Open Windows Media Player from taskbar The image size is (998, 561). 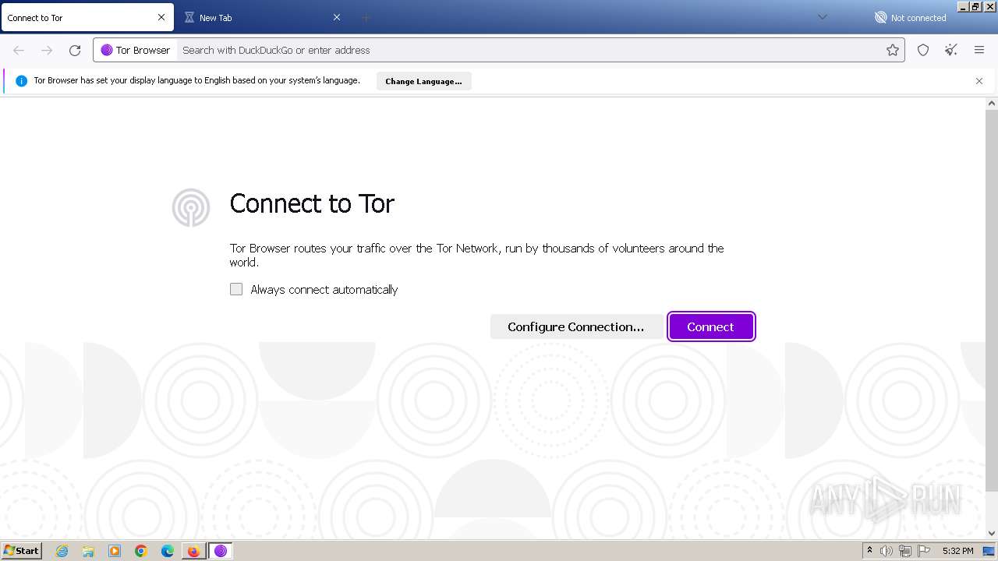pos(115,551)
